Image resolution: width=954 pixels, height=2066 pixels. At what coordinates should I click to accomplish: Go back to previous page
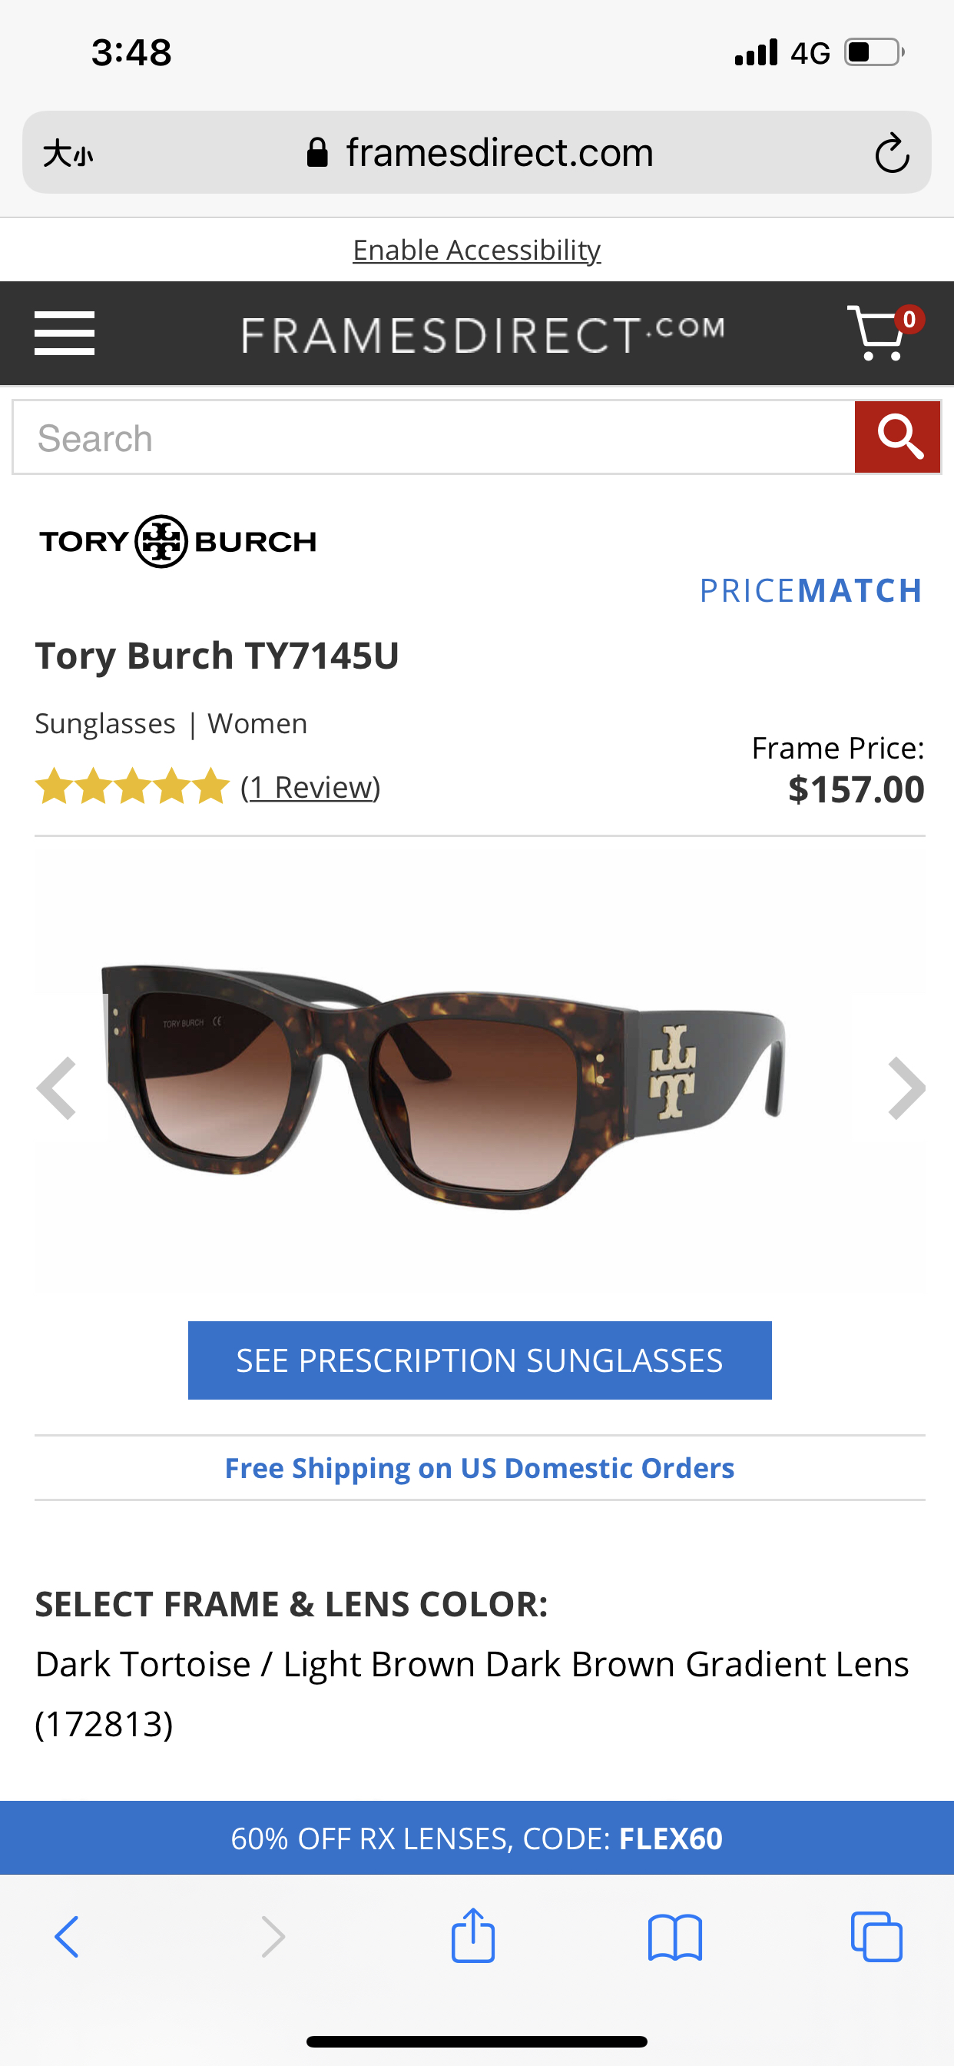pyautogui.click(x=67, y=1937)
